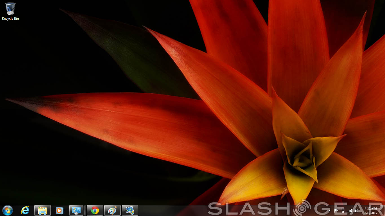Switch to the Control Panel taskbar window
The width and height of the screenshot is (385, 216).
click(x=76, y=210)
